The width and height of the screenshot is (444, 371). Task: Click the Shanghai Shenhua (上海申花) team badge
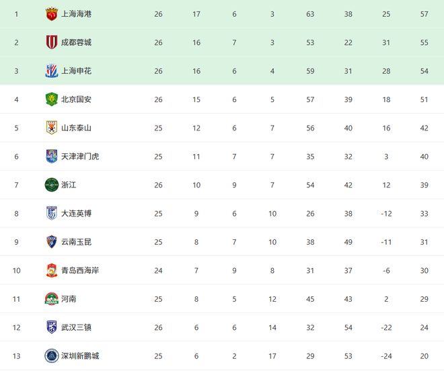pos(52,71)
